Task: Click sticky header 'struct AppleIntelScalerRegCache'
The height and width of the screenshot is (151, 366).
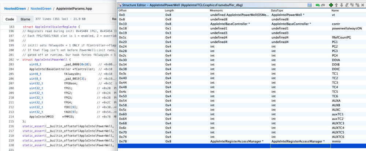Action: [51, 27]
